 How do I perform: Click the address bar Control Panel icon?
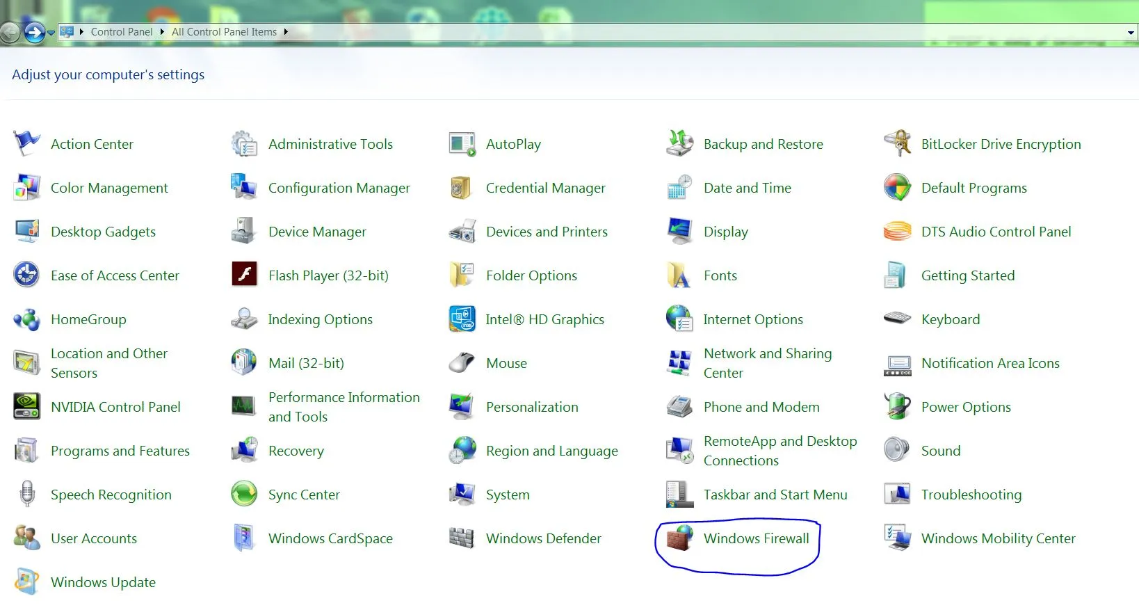[x=67, y=31]
